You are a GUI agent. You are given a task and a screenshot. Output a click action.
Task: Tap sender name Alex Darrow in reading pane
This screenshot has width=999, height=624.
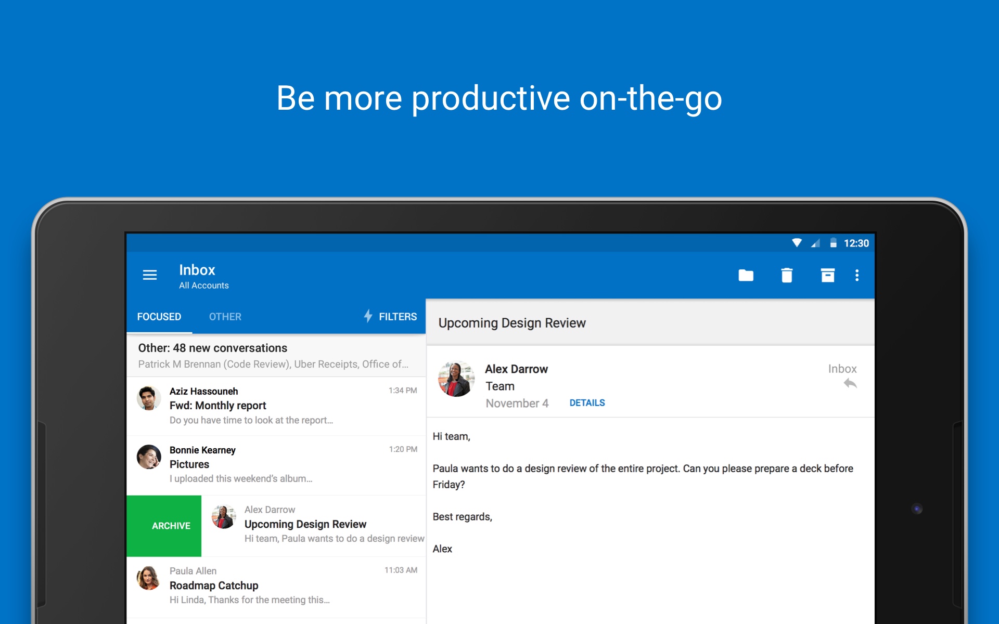coord(516,369)
